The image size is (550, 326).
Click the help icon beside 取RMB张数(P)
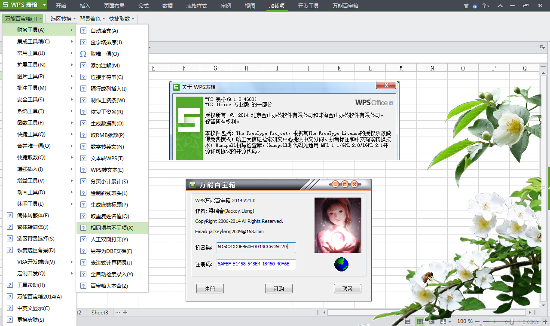pyautogui.click(x=83, y=135)
